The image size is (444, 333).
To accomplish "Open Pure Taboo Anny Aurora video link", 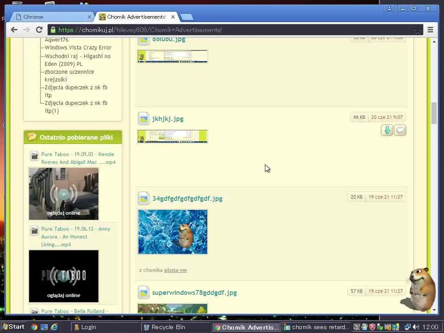I will coord(75,236).
